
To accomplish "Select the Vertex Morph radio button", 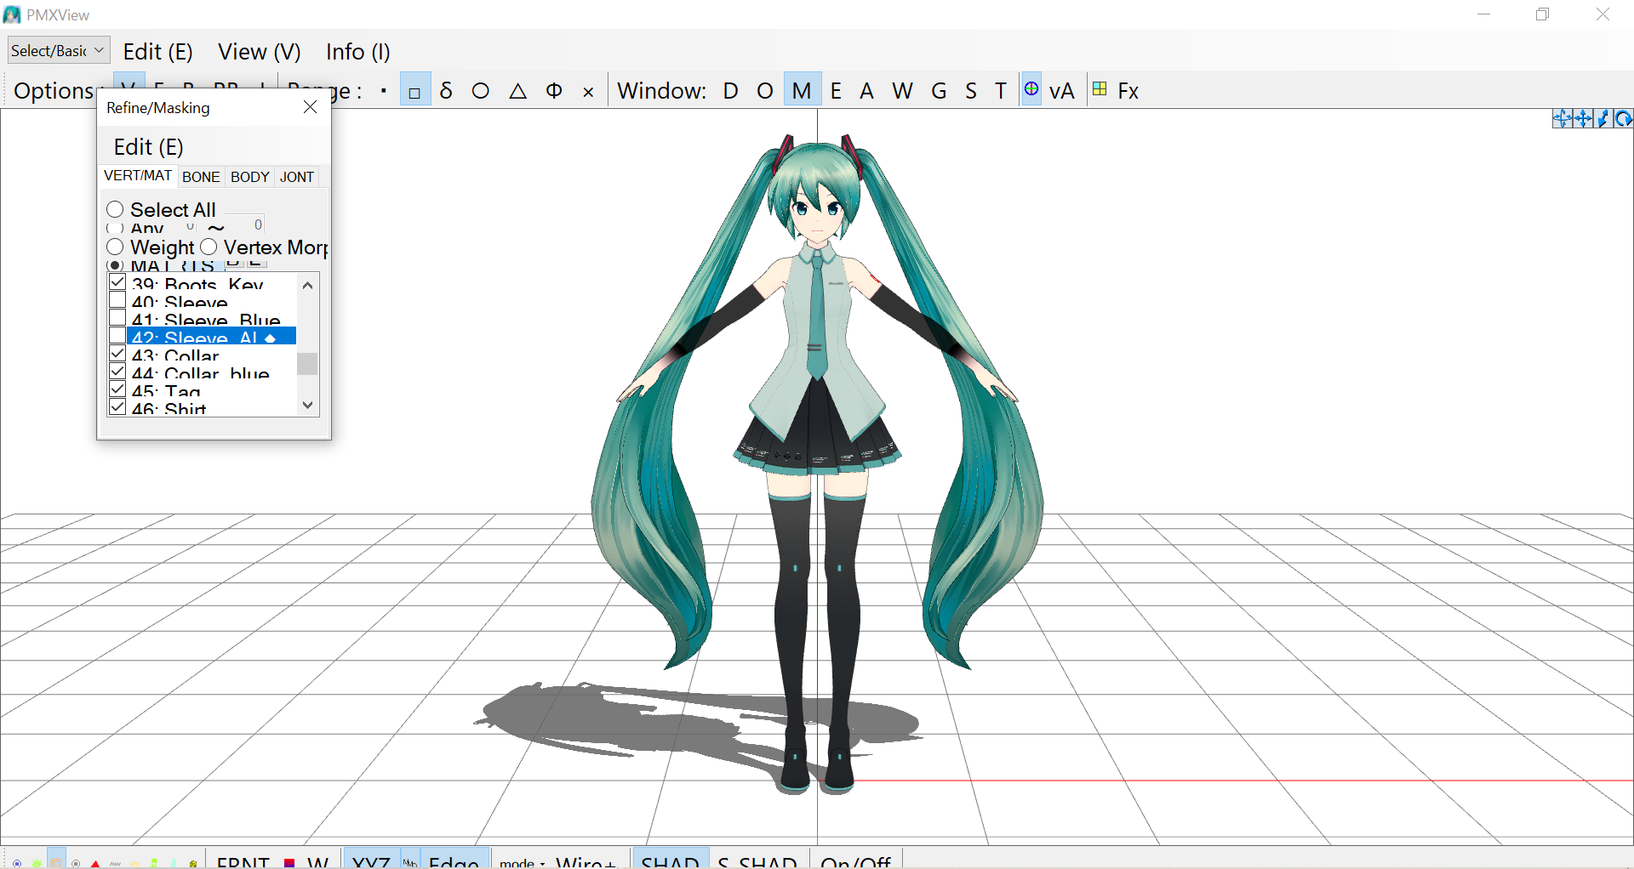I will pyautogui.click(x=209, y=247).
